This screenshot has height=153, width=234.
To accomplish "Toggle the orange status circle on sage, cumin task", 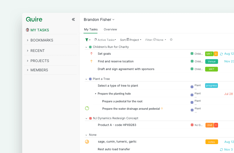I will (x=87, y=142).
